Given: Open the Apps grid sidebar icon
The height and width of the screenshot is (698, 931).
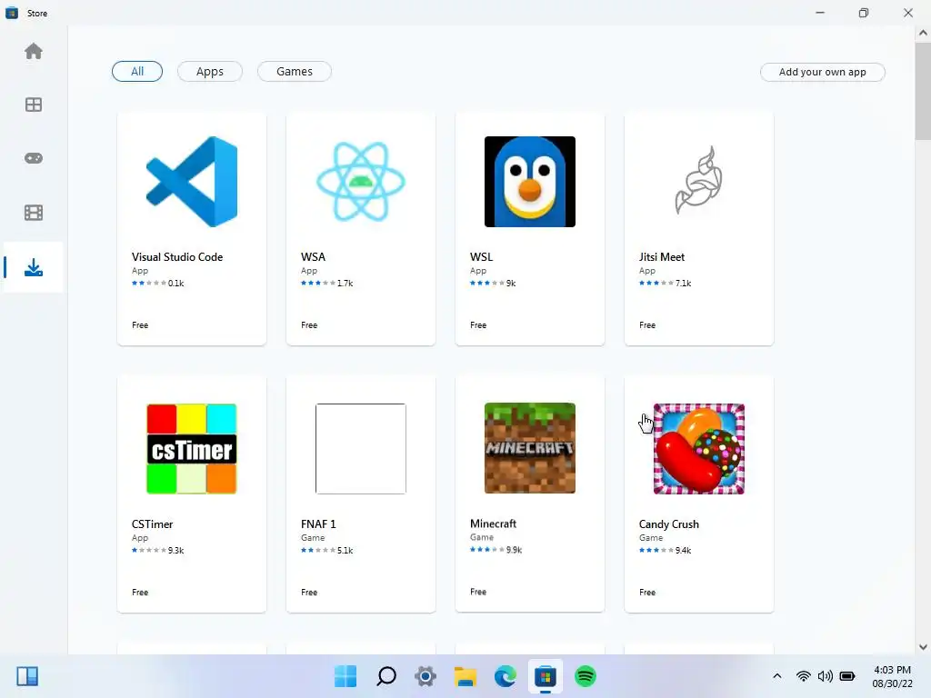Looking at the screenshot, I should tap(34, 105).
